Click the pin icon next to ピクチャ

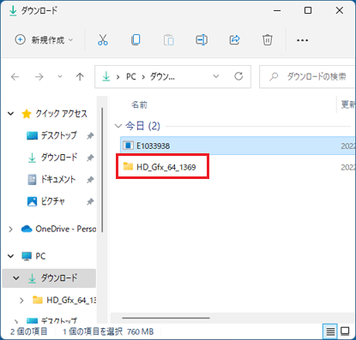[x=90, y=202]
